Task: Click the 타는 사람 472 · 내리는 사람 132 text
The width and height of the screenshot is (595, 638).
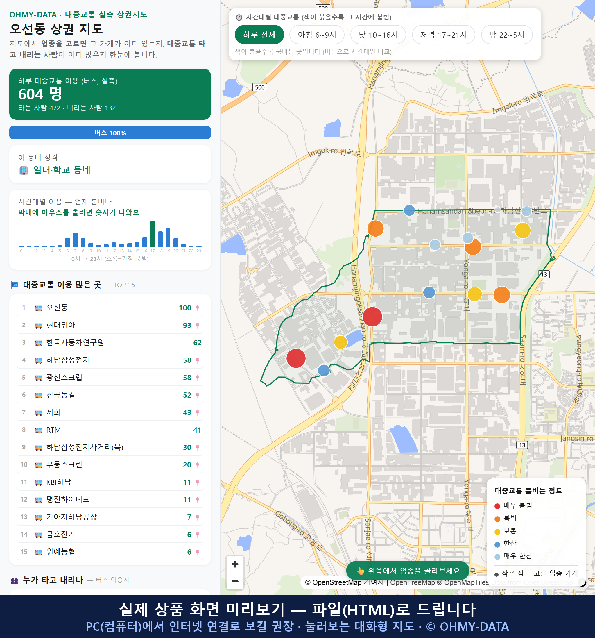Action: coord(67,108)
